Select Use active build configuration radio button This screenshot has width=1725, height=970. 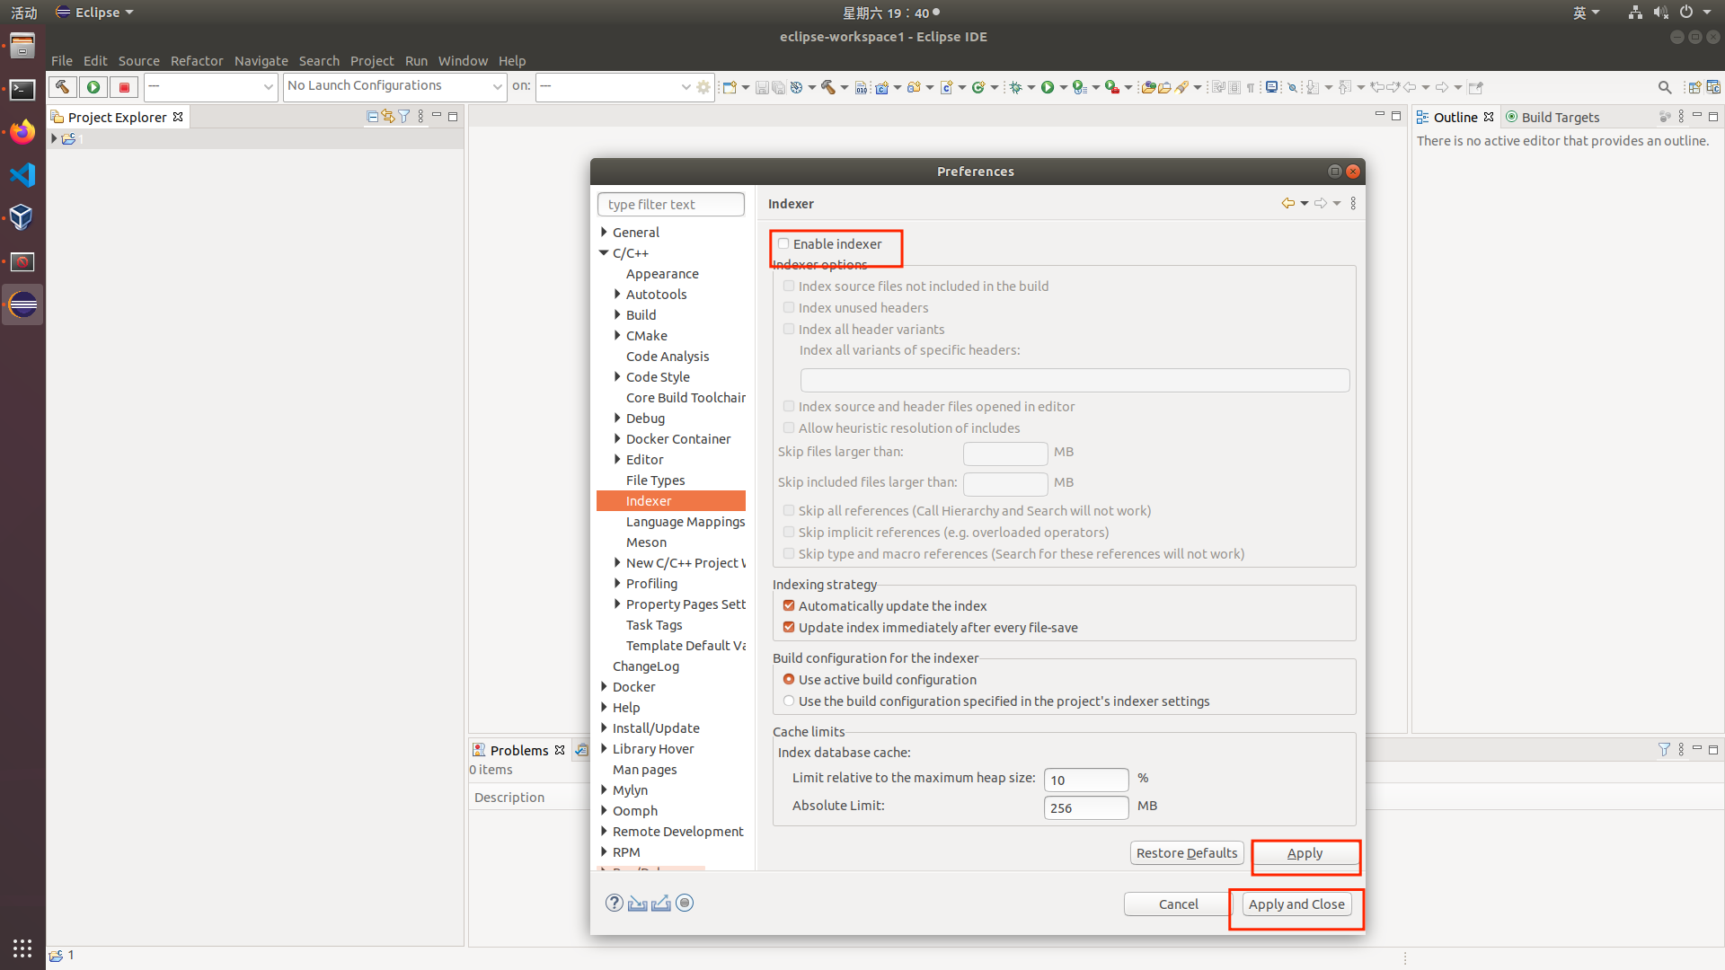click(x=788, y=679)
